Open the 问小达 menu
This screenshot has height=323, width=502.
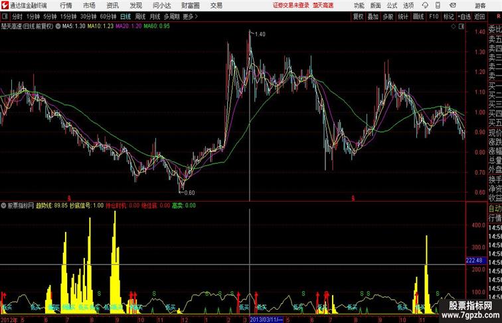(161, 5)
